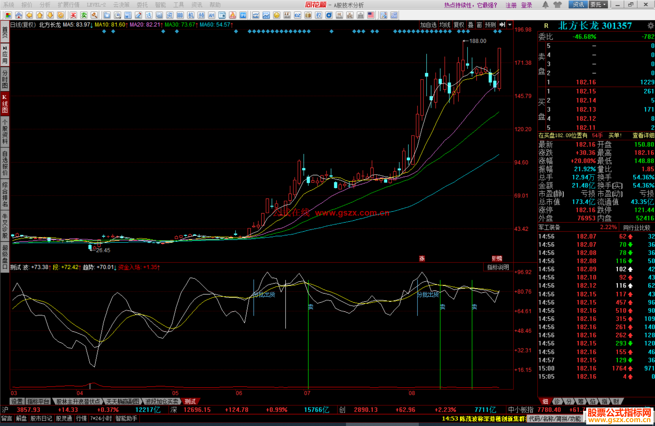Image resolution: width=655 pixels, height=426 pixels.
Task: Click the red 买 (buy) toolbar icon
Action: 73,15
